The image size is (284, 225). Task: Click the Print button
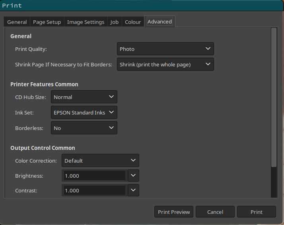click(256, 212)
